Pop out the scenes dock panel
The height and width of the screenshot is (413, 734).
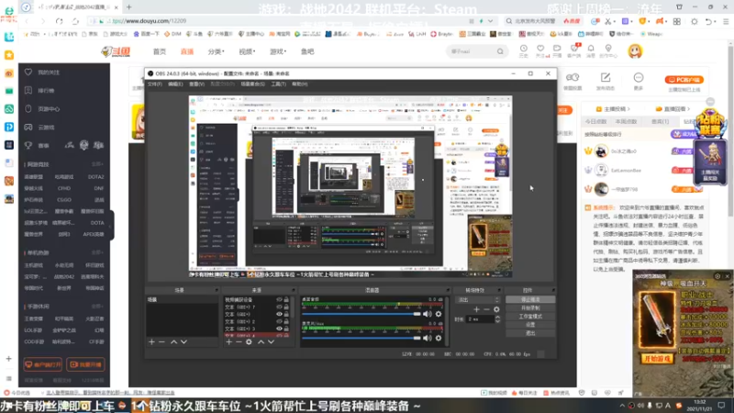pos(217,290)
